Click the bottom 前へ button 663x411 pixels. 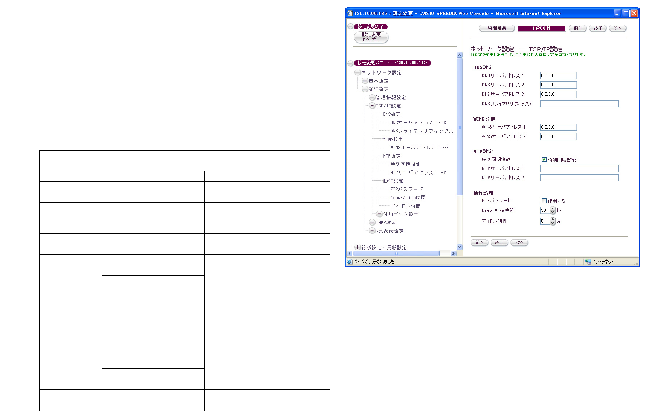[x=480, y=243]
